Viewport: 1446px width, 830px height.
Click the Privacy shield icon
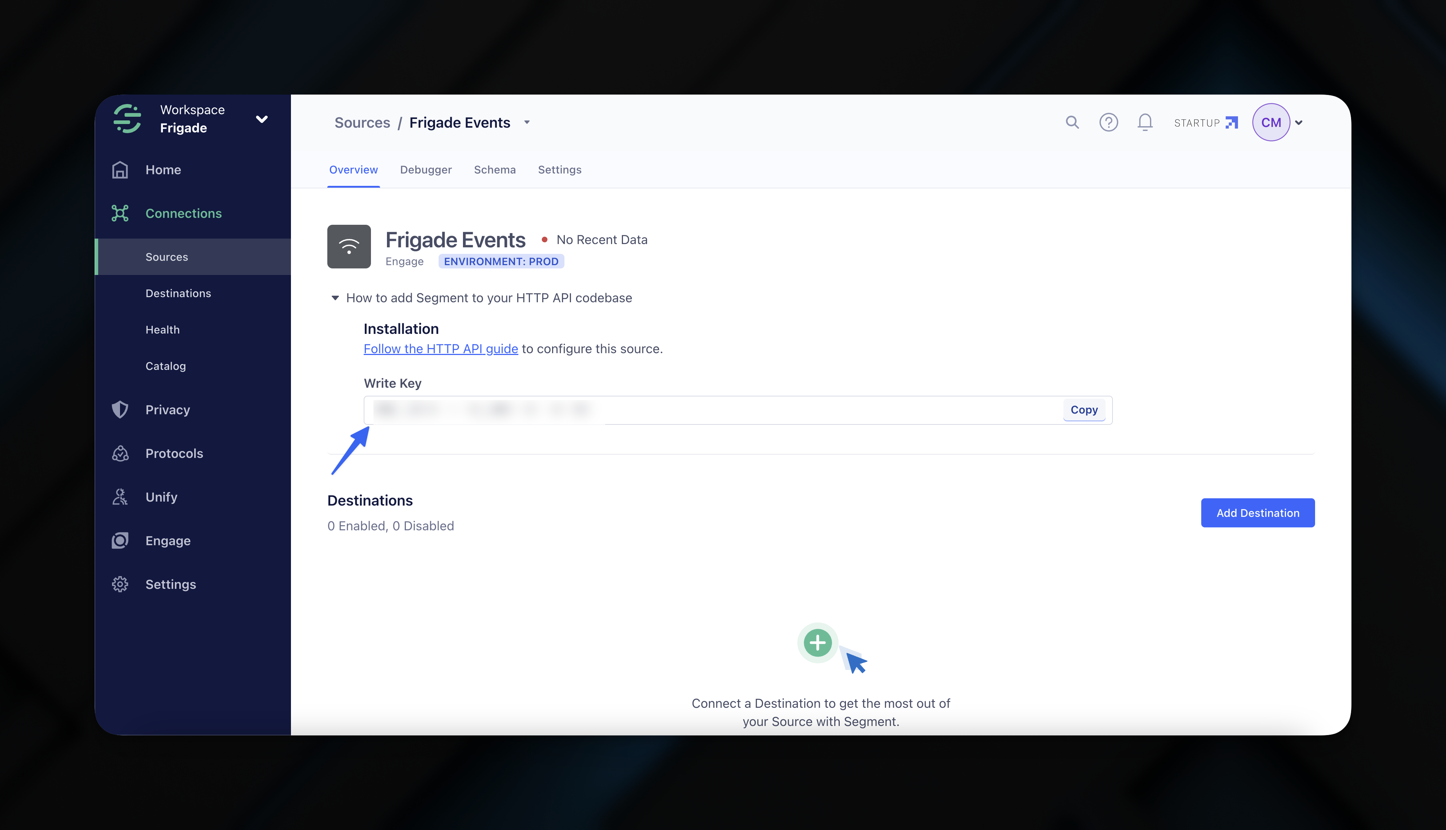click(x=120, y=410)
